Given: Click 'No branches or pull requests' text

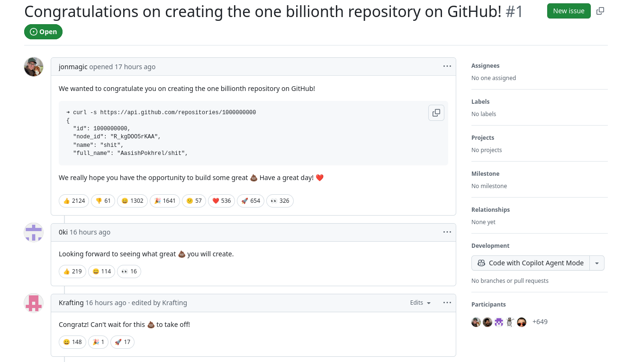Looking at the screenshot, I should coord(510,281).
